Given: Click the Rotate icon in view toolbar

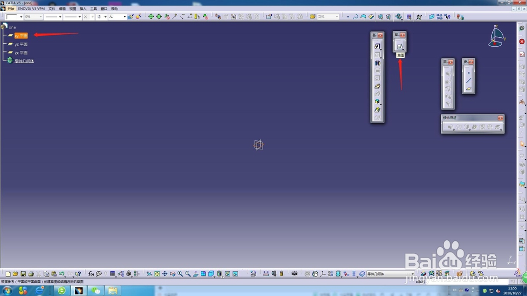Looking at the screenshot, I should pyautogui.click(x=172, y=274).
